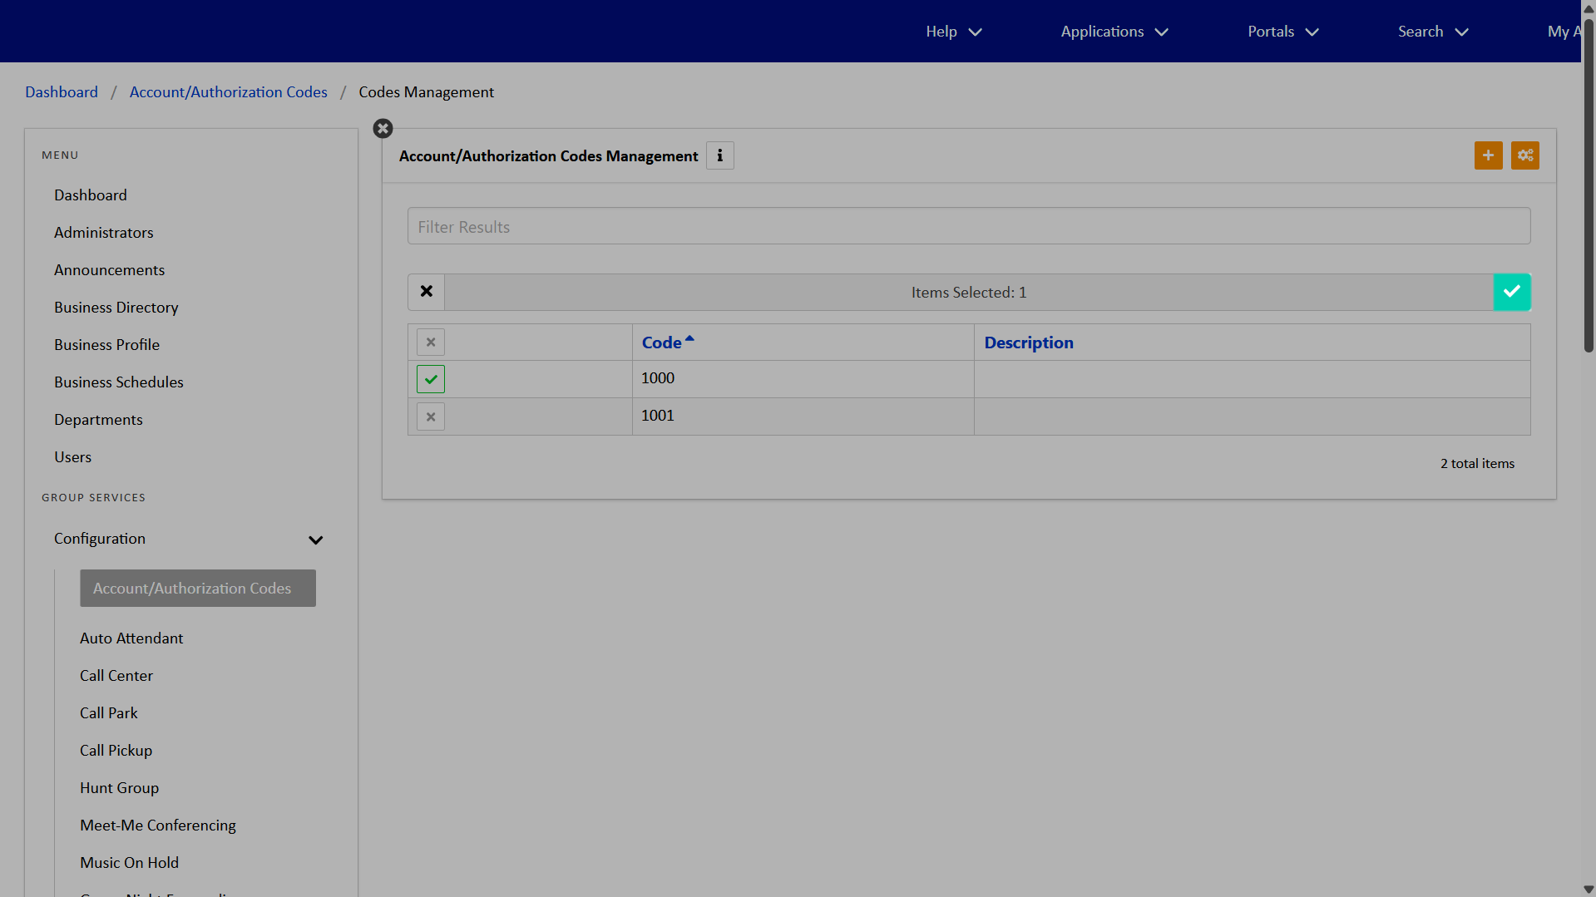
Task: Select Business Directory from the menu
Action: [x=116, y=308]
